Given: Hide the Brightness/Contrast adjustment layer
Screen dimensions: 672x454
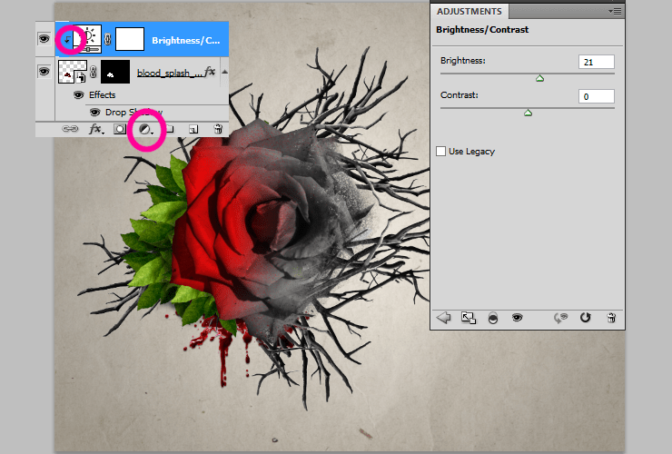Looking at the screenshot, I should 44,39.
